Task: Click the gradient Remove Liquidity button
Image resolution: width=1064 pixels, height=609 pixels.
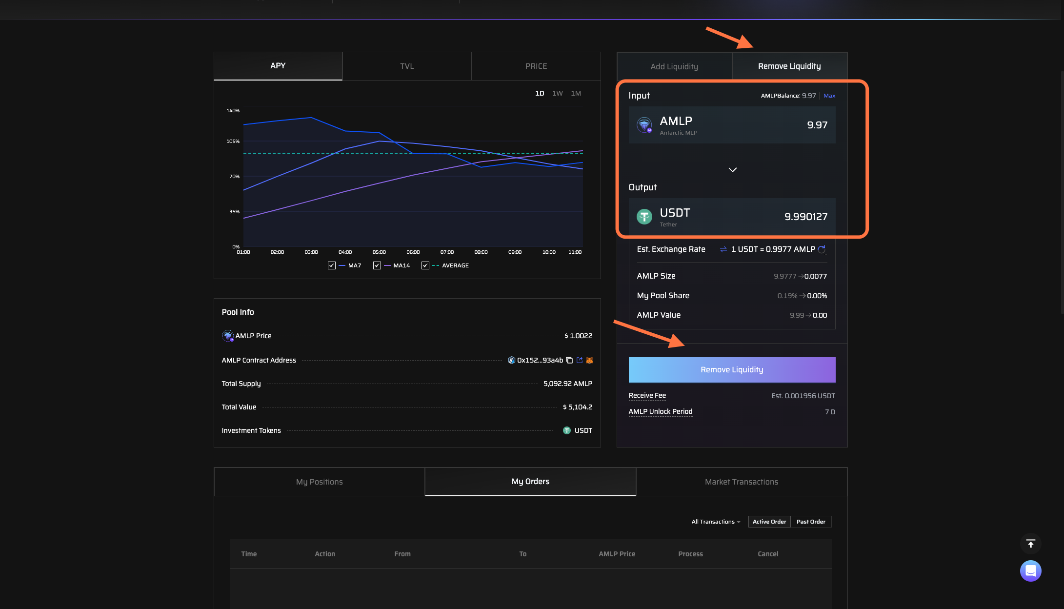Action: (732, 370)
